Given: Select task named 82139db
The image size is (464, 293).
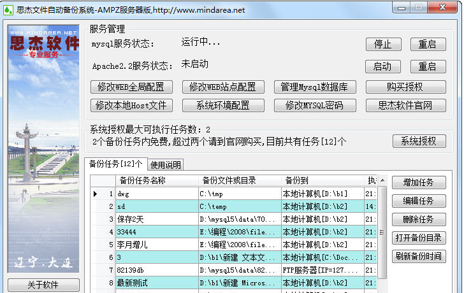Looking at the screenshot, I should coord(157,270).
